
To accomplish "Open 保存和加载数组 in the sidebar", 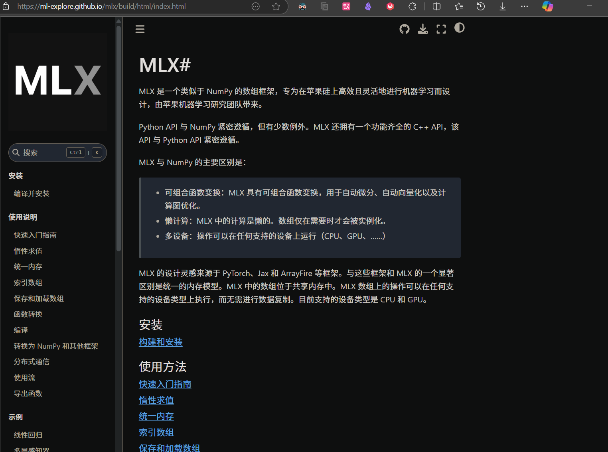I will (x=39, y=298).
